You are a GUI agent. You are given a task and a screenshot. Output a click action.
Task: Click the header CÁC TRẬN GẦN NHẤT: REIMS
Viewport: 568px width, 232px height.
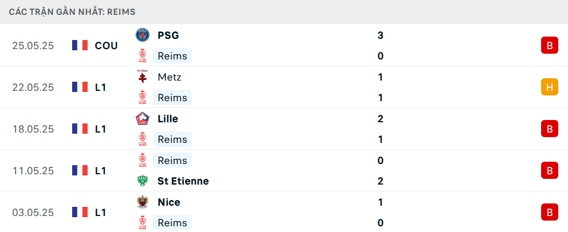(x=72, y=12)
